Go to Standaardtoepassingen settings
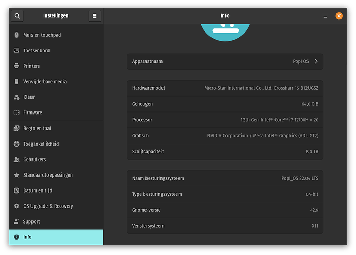 tap(56, 175)
